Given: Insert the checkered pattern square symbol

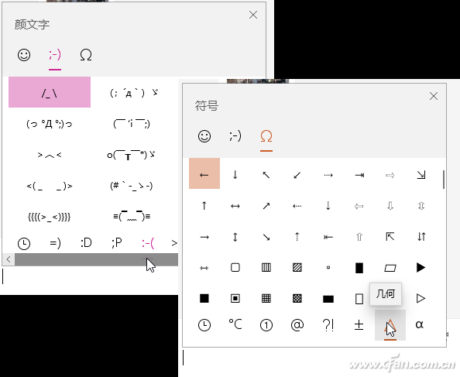Looking at the screenshot, I should coord(297,299).
